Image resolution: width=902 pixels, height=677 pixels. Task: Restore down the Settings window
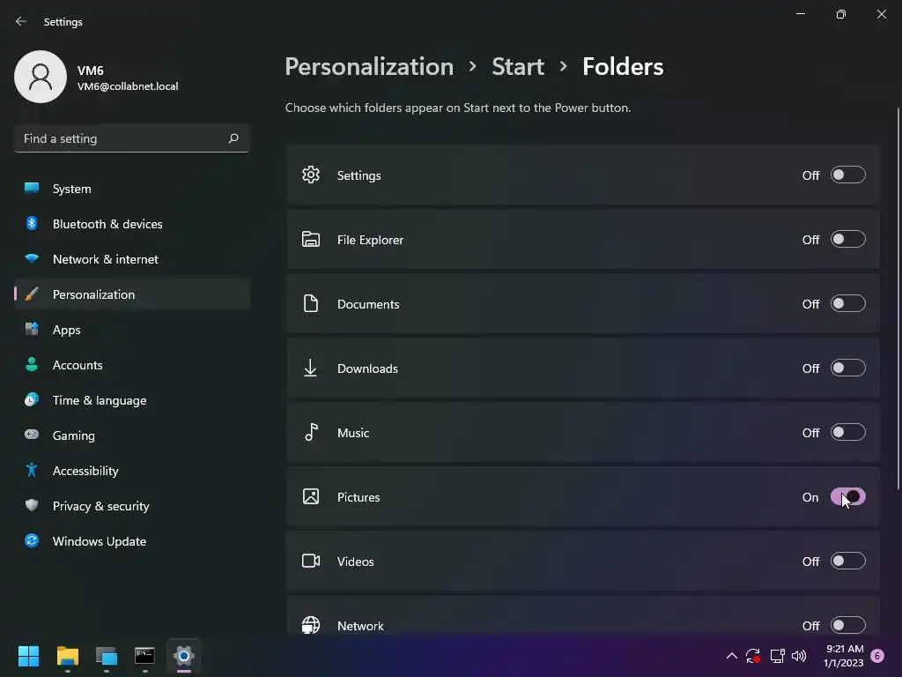[x=841, y=14]
